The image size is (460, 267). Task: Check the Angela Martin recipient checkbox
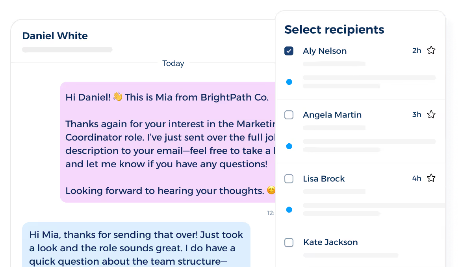click(289, 115)
